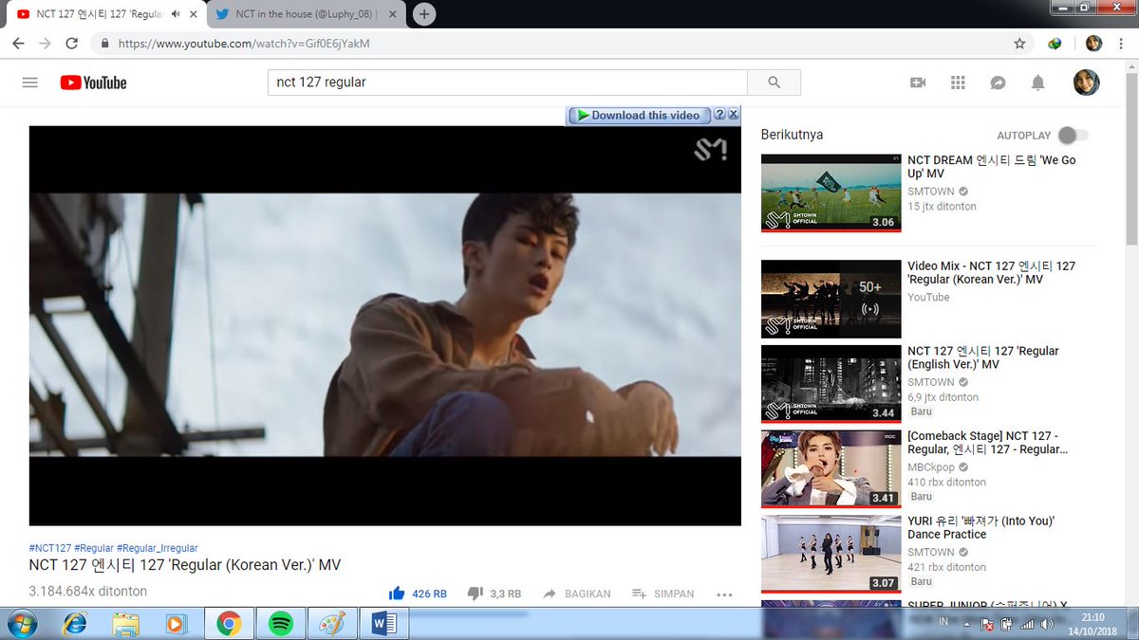Go to the YouTube home logo
The height and width of the screenshot is (640, 1139).
93,82
